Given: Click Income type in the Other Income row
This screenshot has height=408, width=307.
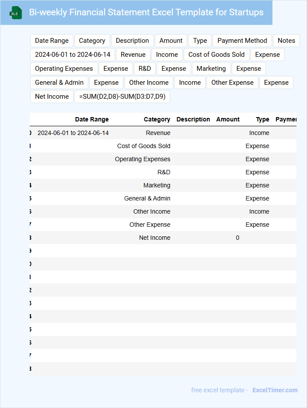Looking at the screenshot, I should coord(259,211).
